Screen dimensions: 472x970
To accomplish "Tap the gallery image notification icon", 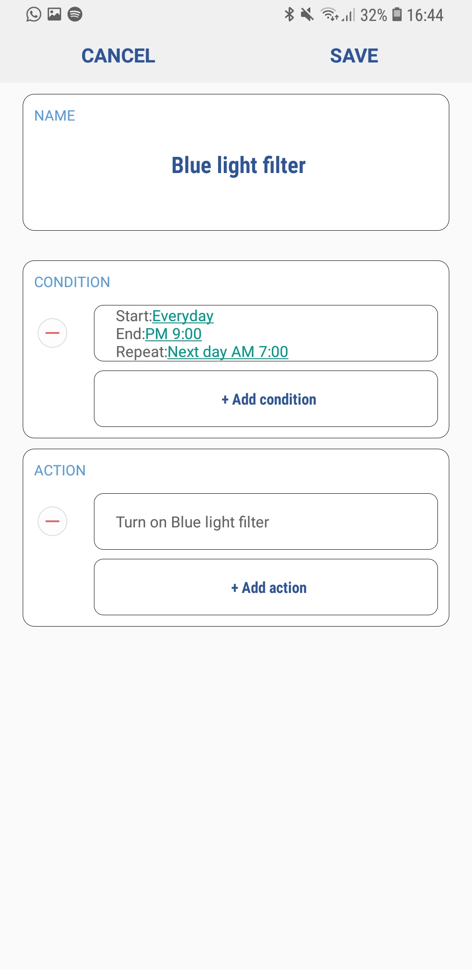I will [54, 14].
